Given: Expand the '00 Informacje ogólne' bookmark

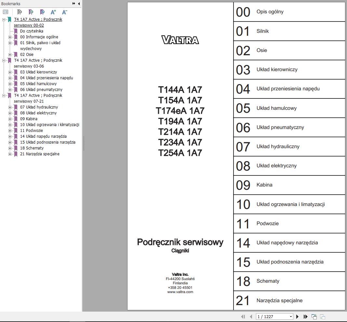Looking at the screenshot, I should click(x=10, y=37).
